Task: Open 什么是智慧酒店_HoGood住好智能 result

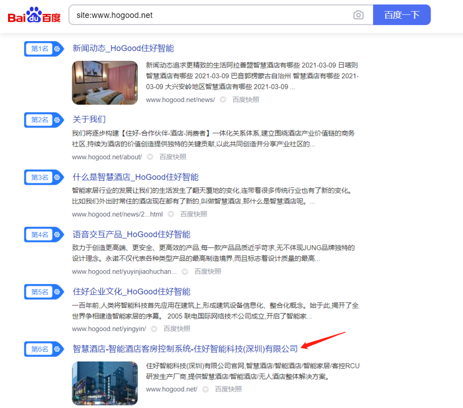Action: pyautogui.click(x=135, y=177)
